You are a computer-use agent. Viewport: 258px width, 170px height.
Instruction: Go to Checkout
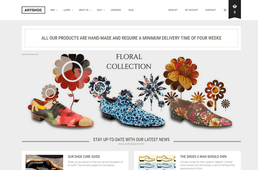[211, 10]
